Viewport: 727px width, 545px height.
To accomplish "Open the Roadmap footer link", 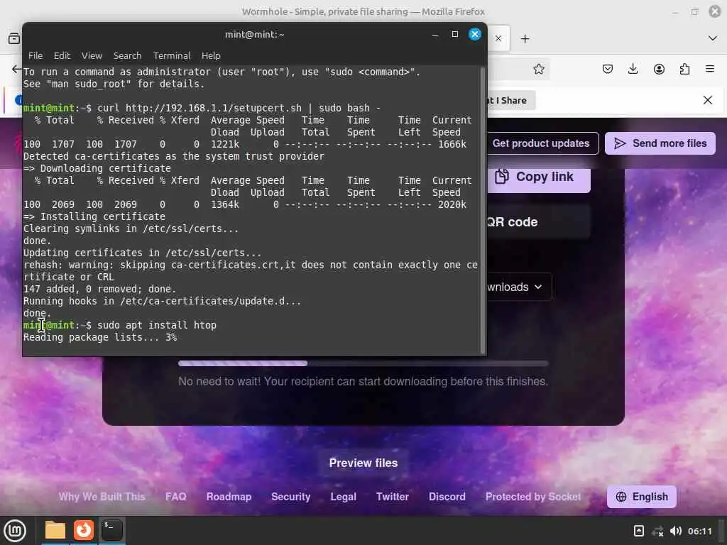I will tap(229, 497).
